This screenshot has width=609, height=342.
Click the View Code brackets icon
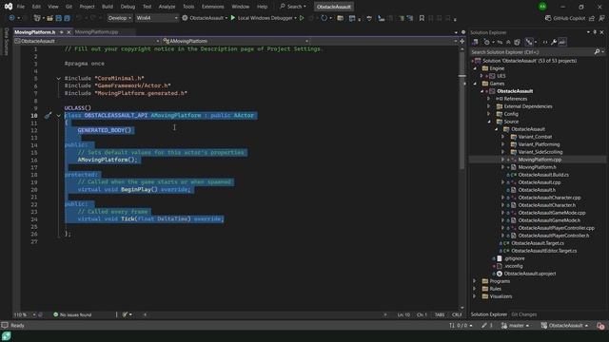545,42
